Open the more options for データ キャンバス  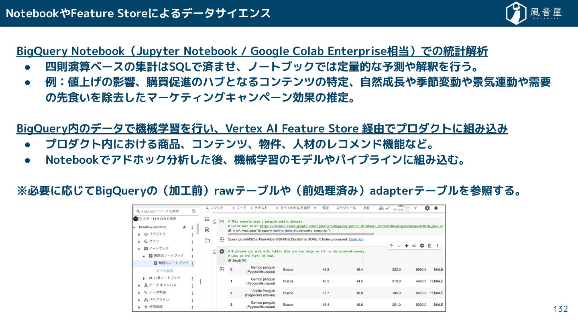192,285
